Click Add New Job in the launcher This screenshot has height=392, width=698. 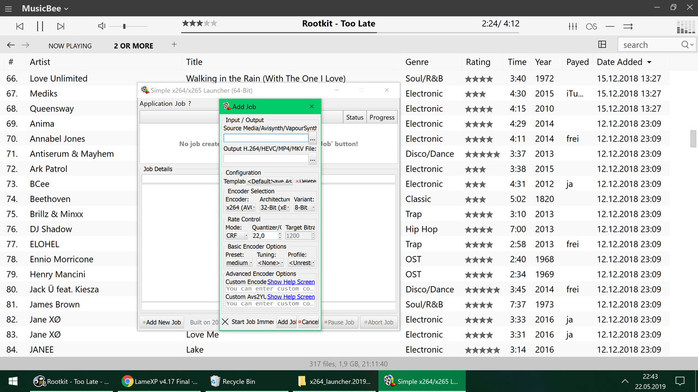[162, 322]
